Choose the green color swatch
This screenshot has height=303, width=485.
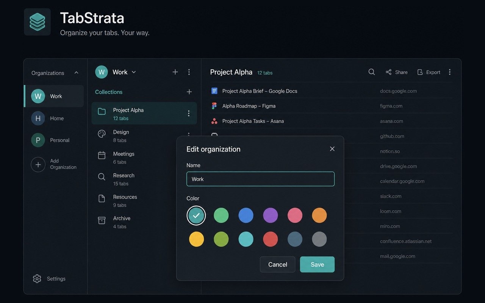point(221,216)
